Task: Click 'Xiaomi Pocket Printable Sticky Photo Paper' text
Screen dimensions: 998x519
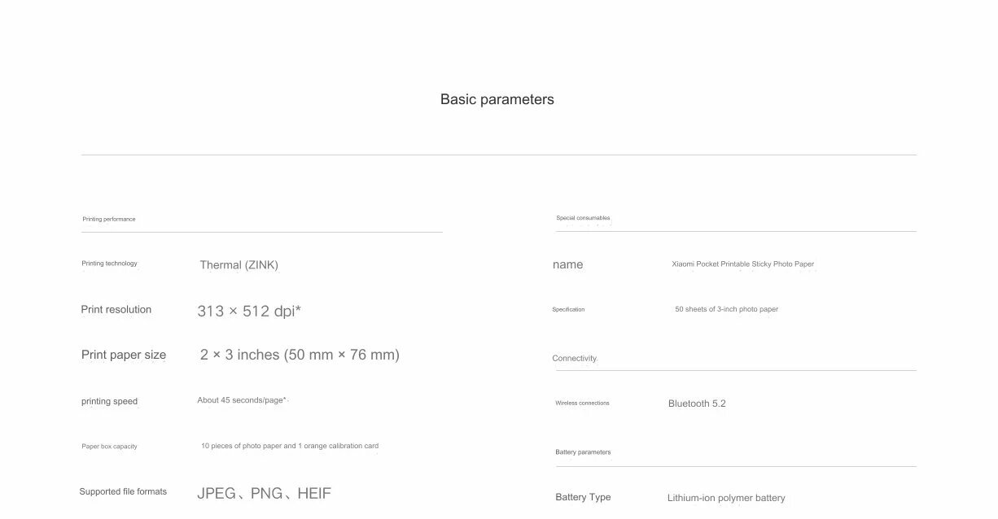Action: 742,264
